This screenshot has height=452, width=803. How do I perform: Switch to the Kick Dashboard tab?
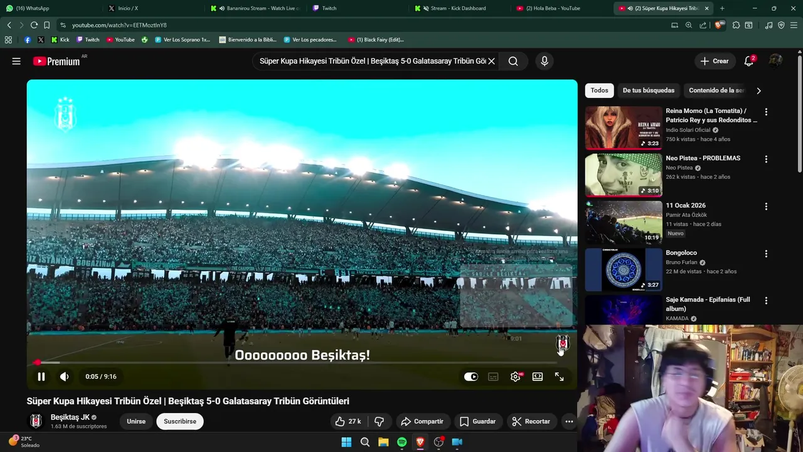click(x=458, y=8)
